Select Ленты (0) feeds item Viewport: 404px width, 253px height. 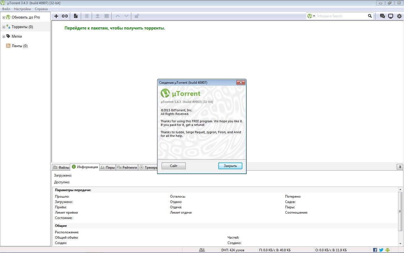click(x=20, y=46)
